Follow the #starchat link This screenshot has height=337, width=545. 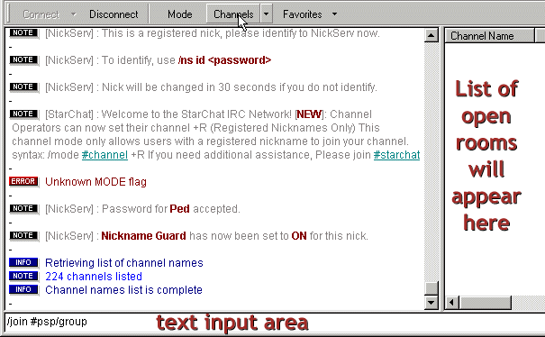(396, 155)
